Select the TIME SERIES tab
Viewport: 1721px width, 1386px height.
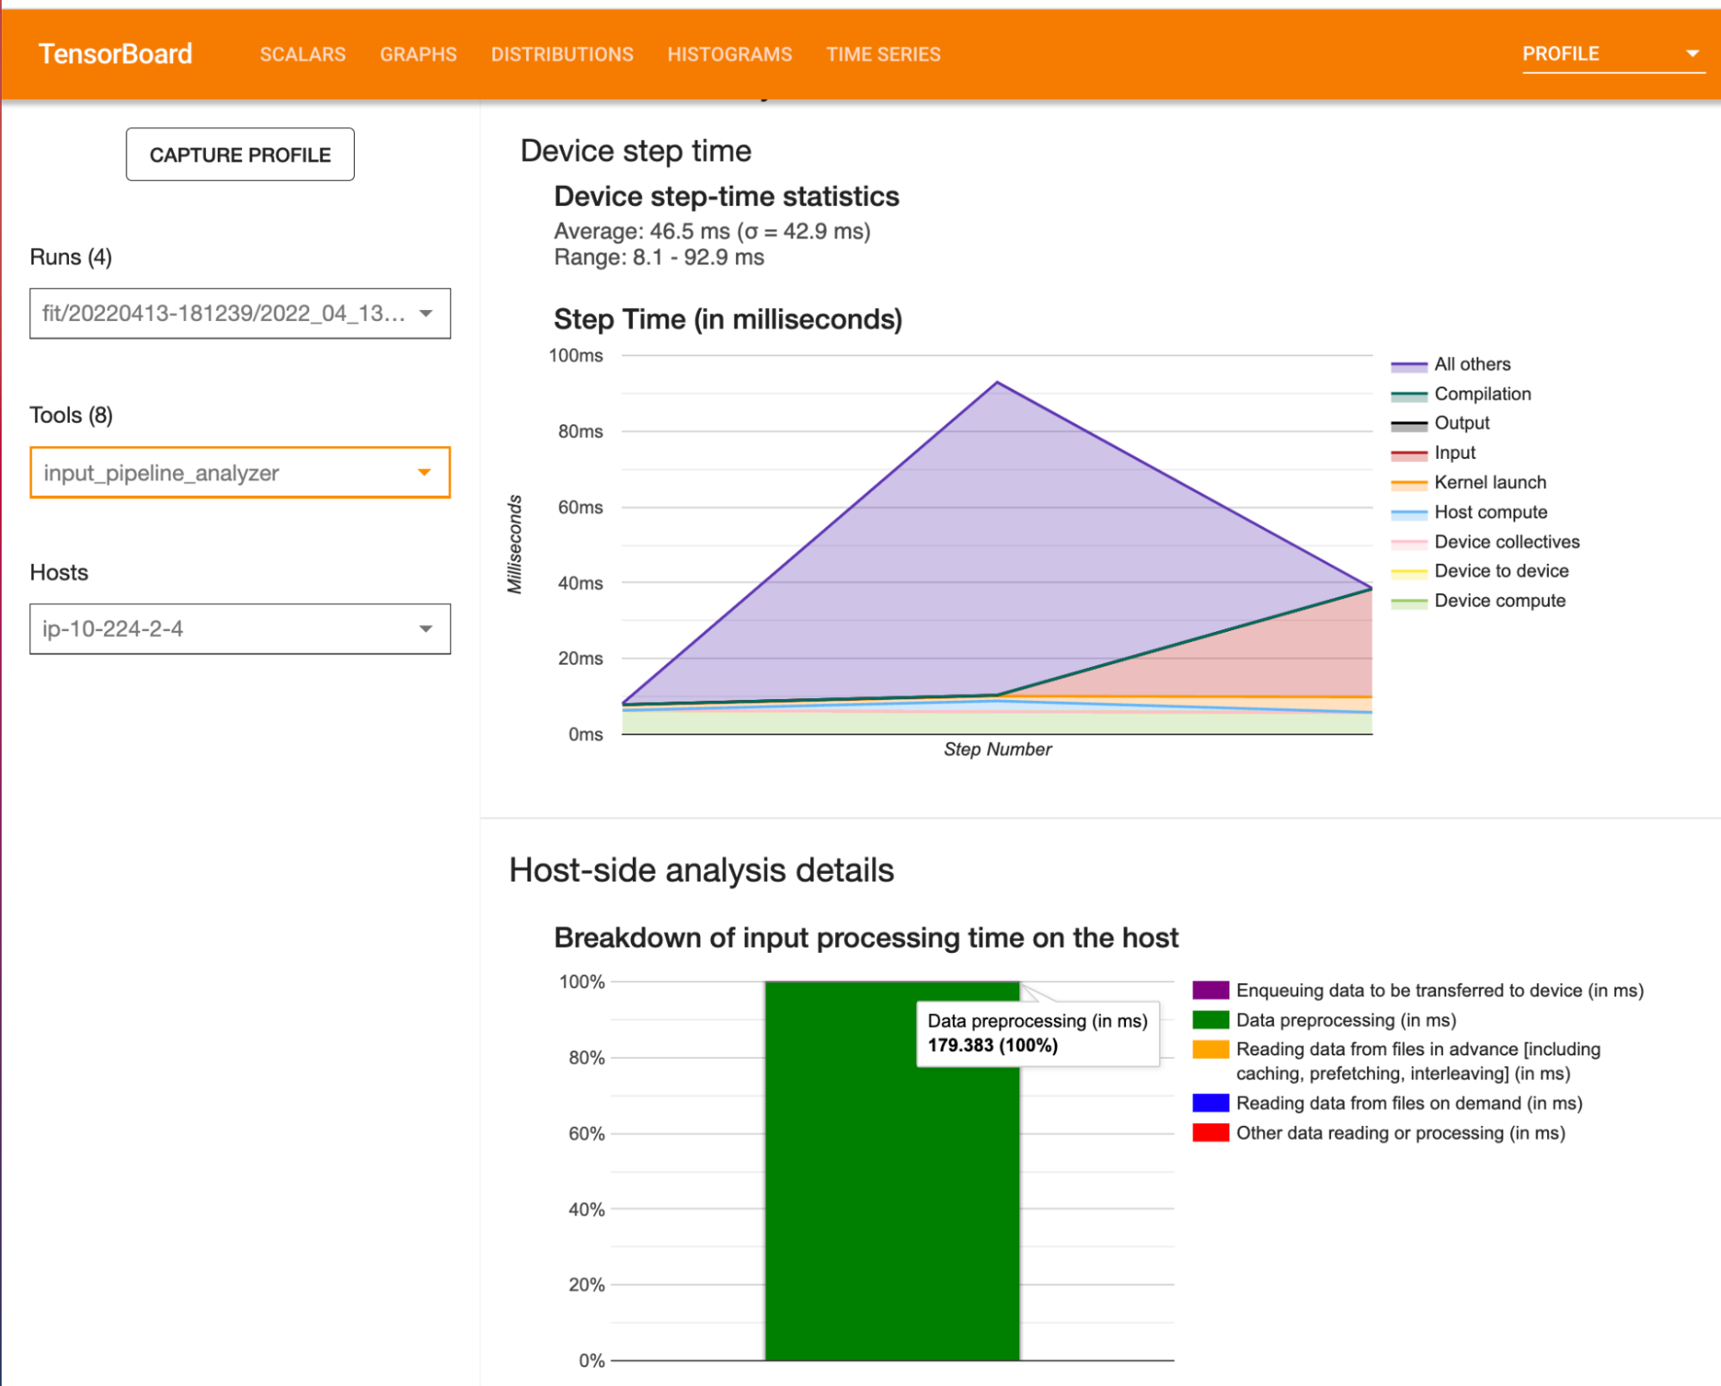[x=883, y=54]
